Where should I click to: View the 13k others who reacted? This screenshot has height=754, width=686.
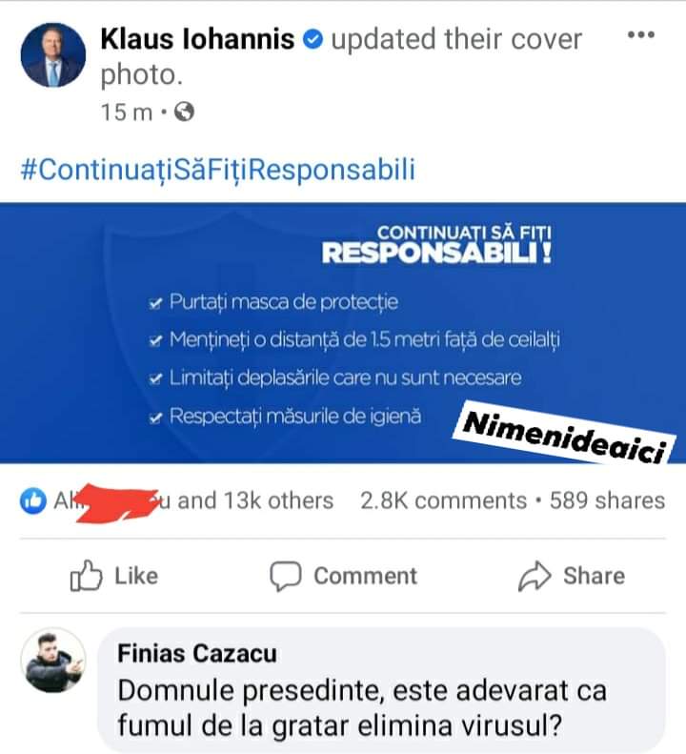(x=255, y=500)
